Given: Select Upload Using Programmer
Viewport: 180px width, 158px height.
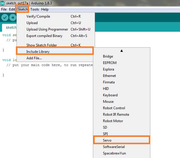Looking at the screenshot, I should click(x=56, y=29).
